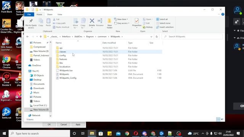The width and height of the screenshot is (244, 137).
Task: Navigate back with the Back arrow
Action: 27,37
